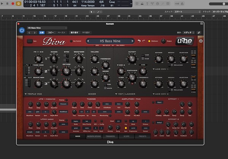Open the Delay2 effect type selector
228x159 pixels.
click(x=159, y=123)
